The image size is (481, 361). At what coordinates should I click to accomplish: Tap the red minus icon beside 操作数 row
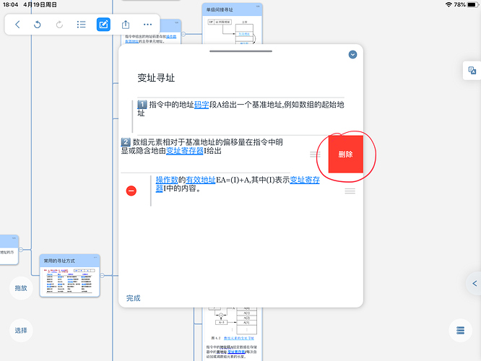click(x=131, y=191)
